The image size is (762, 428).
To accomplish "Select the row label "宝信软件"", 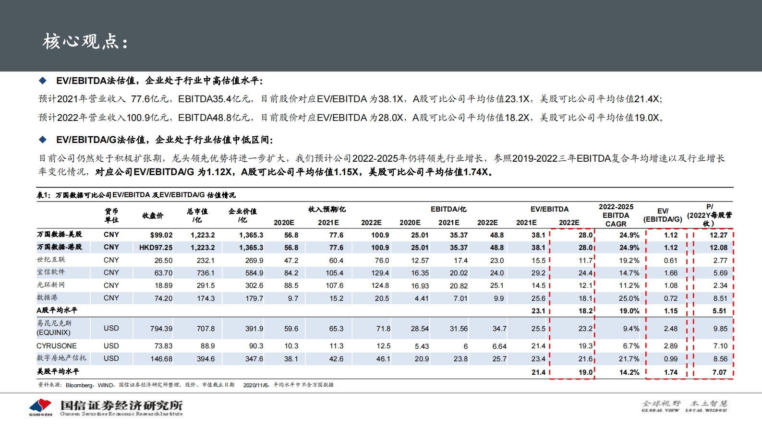I will [x=51, y=272].
